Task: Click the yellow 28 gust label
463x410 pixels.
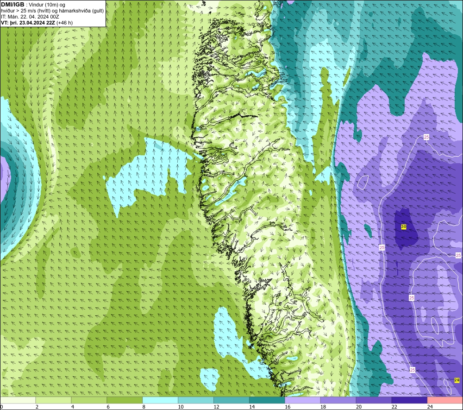Action: click(x=457, y=380)
